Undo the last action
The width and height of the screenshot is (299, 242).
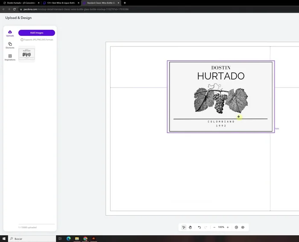pyautogui.click(x=199, y=227)
